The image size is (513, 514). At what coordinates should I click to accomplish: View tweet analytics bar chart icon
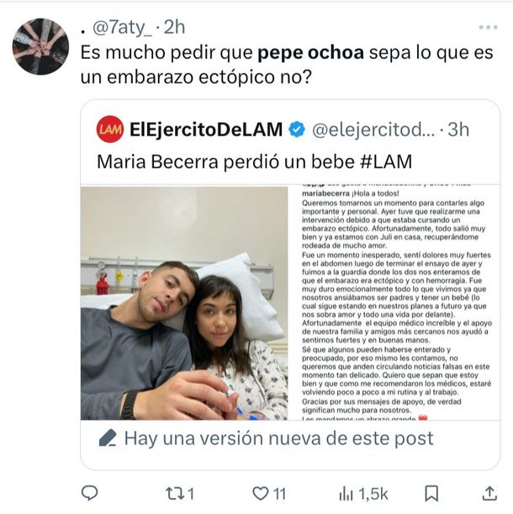click(346, 492)
